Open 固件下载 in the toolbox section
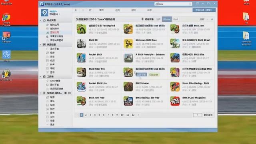The image size is (256, 144). (x=54, y=84)
